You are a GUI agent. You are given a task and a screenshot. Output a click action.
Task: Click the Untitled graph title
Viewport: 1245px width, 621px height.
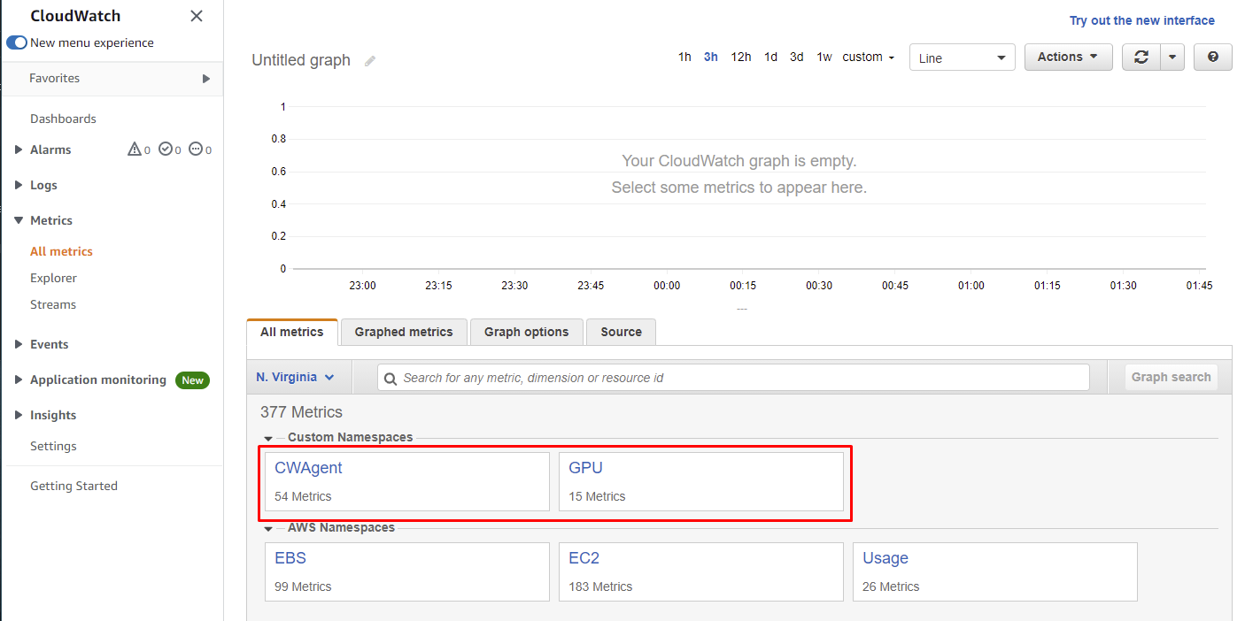[301, 60]
